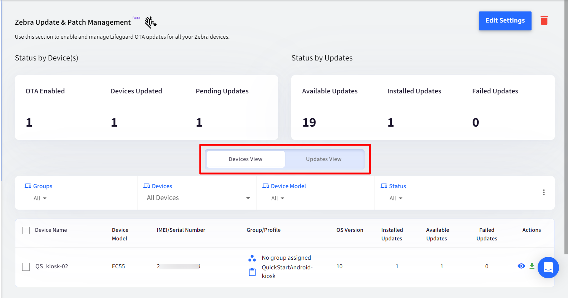Switch to the Devices View tab
This screenshot has height=298, width=568.
click(x=246, y=159)
